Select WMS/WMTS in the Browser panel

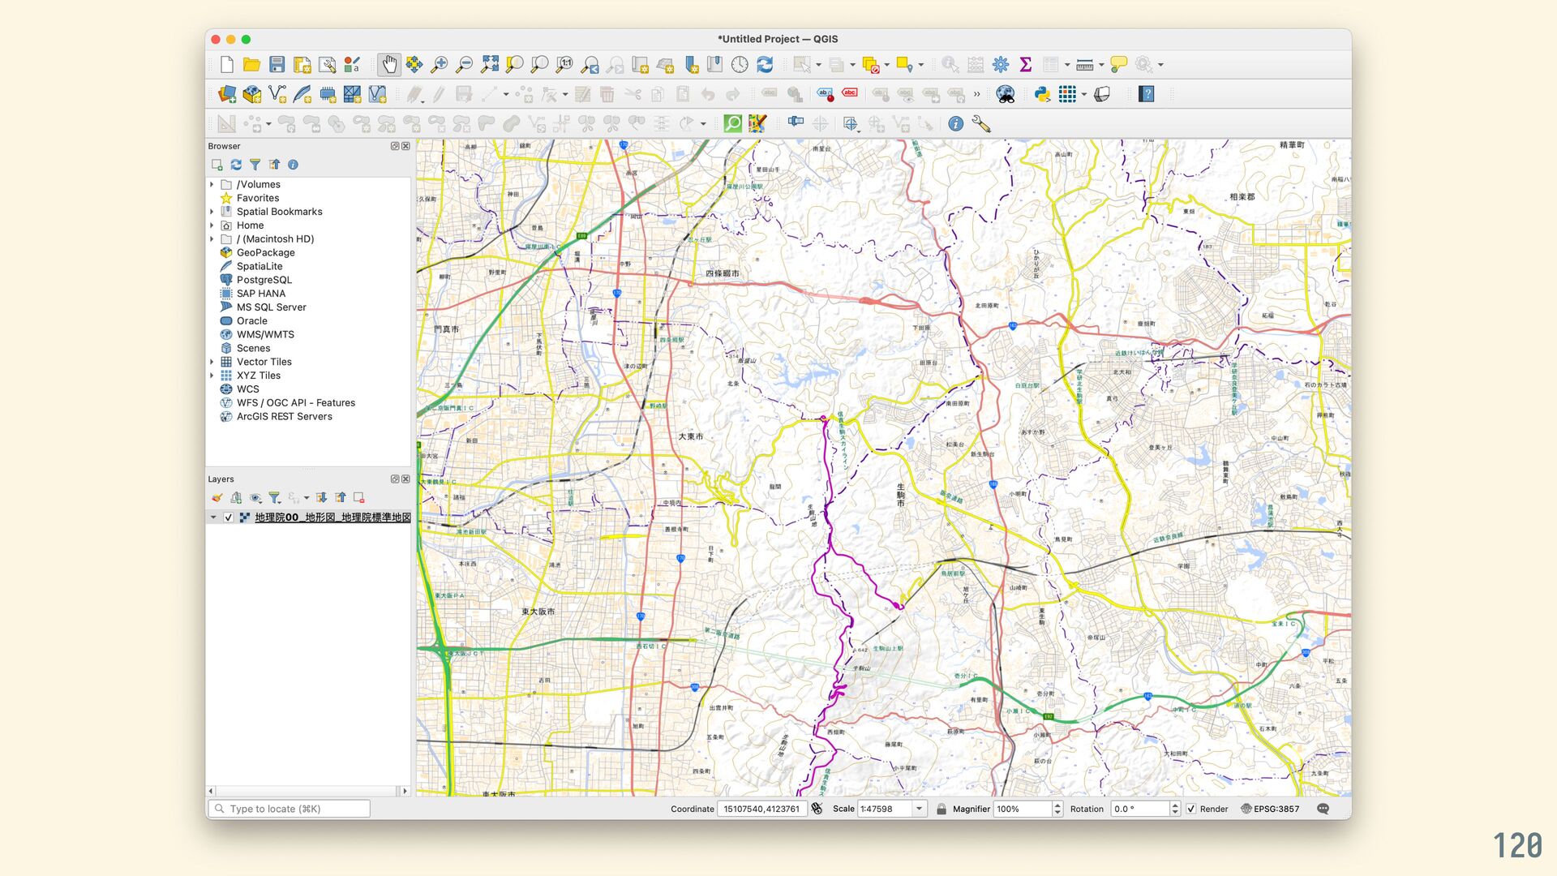(265, 334)
